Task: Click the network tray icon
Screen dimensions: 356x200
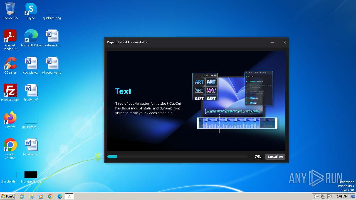Action: [323, 196]
